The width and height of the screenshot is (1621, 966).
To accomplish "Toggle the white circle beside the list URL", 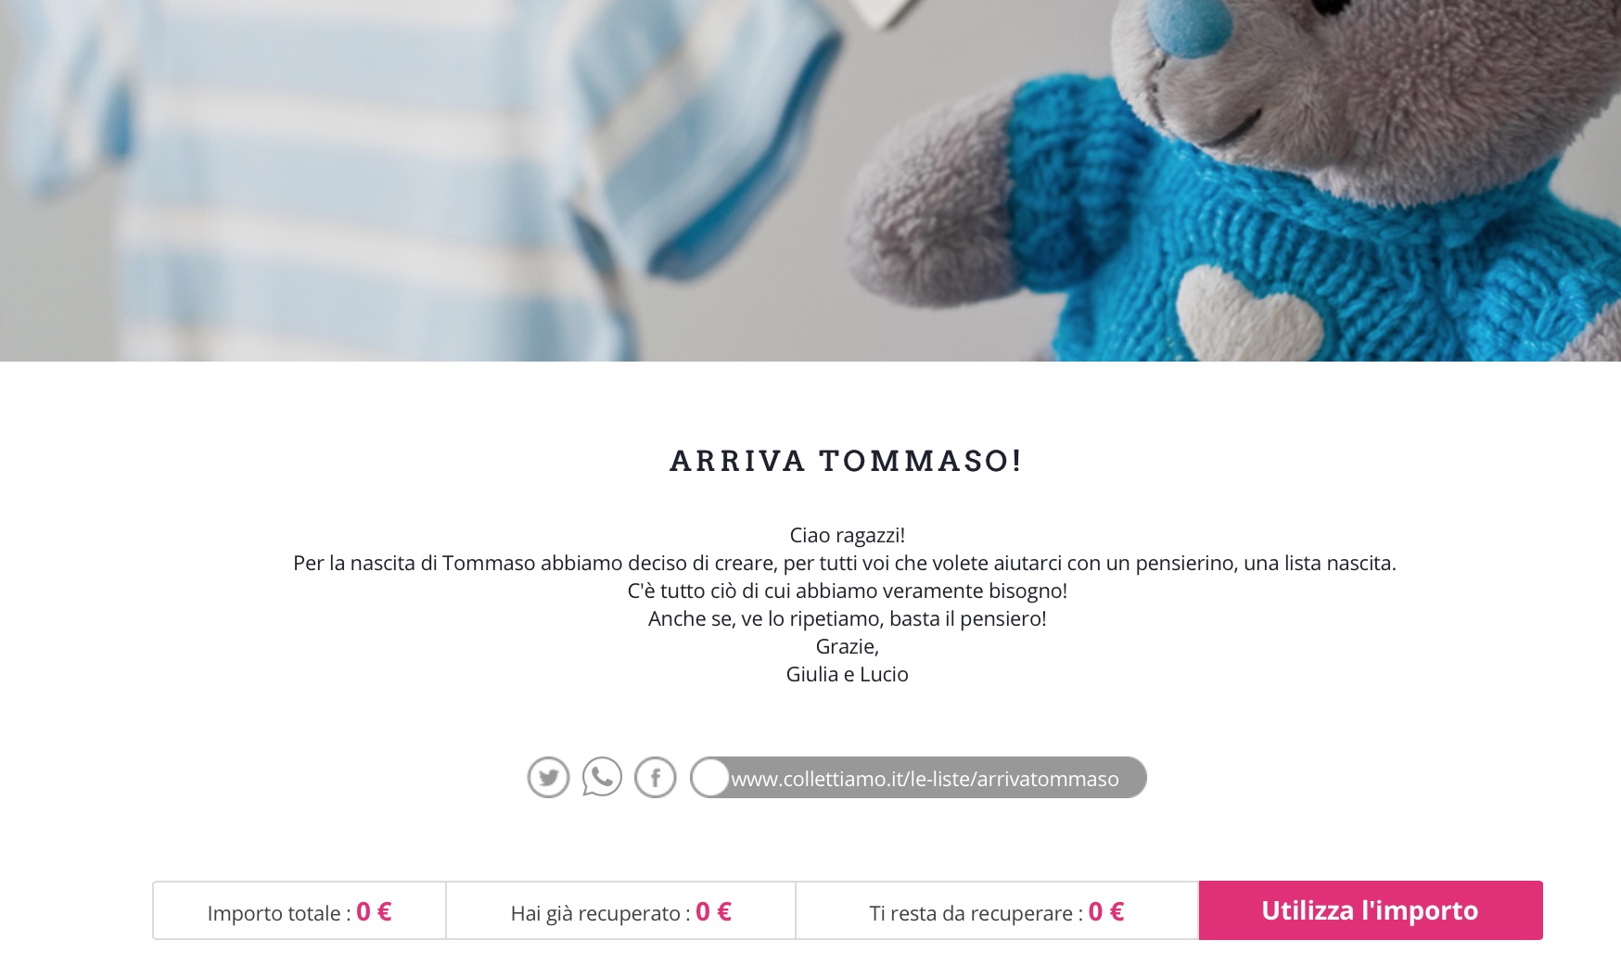I will click(710, 777).
